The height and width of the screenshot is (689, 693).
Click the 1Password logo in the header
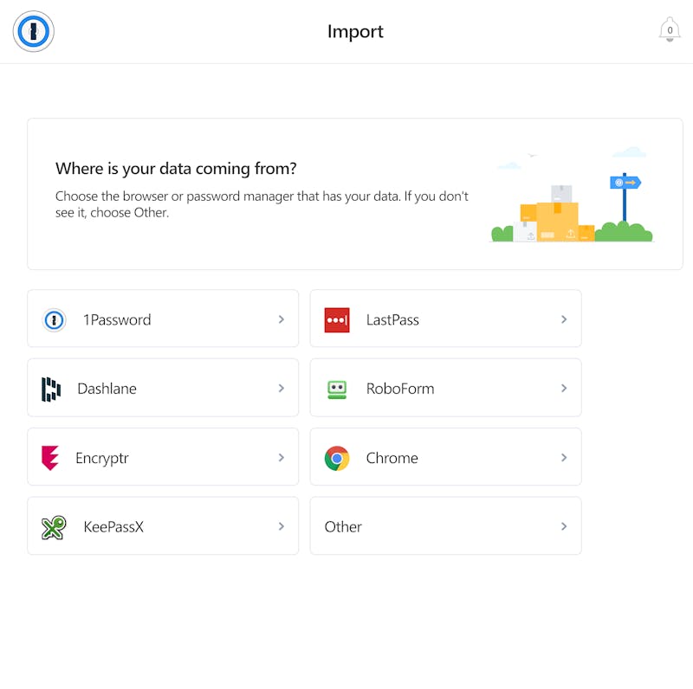tap(34, 31)
